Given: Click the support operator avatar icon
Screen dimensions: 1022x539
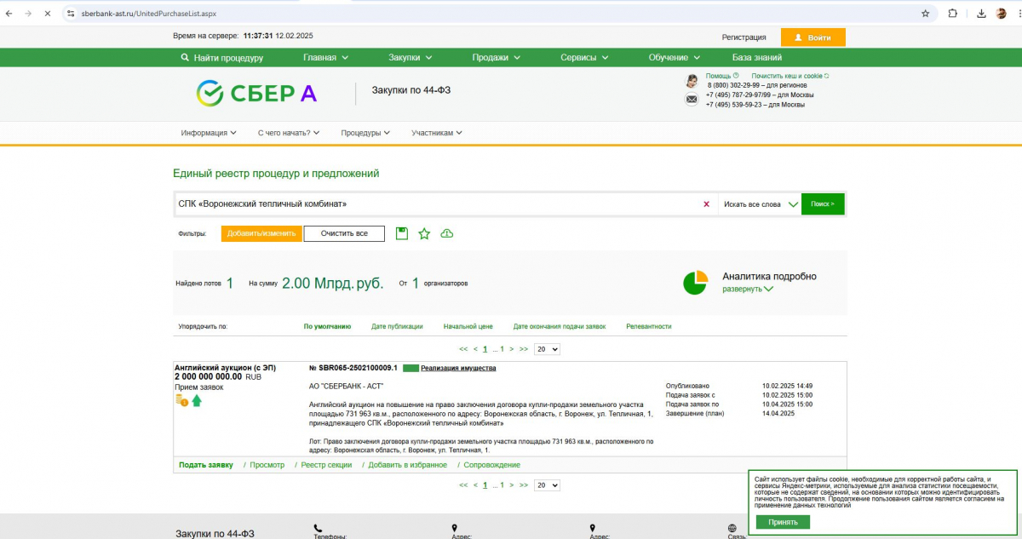Looking at the screenshot, I should click(x=692, y=81).
